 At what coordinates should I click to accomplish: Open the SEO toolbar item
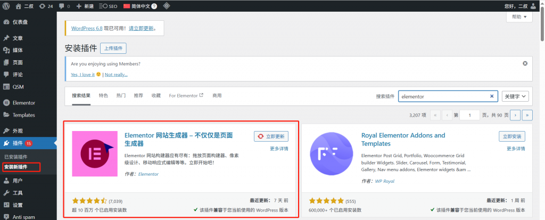click(x=108, y=6)
